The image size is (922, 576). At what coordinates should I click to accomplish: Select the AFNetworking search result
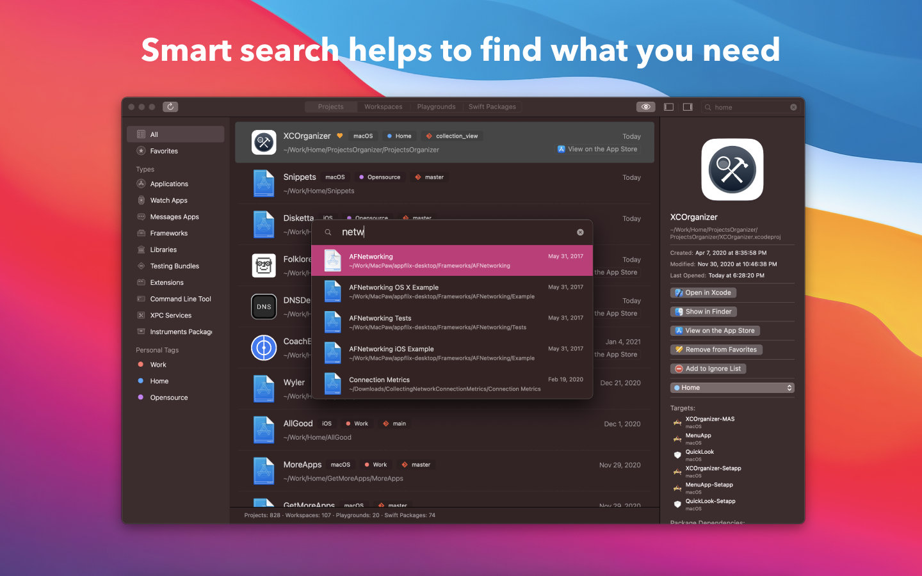click(x=452, y=260)
